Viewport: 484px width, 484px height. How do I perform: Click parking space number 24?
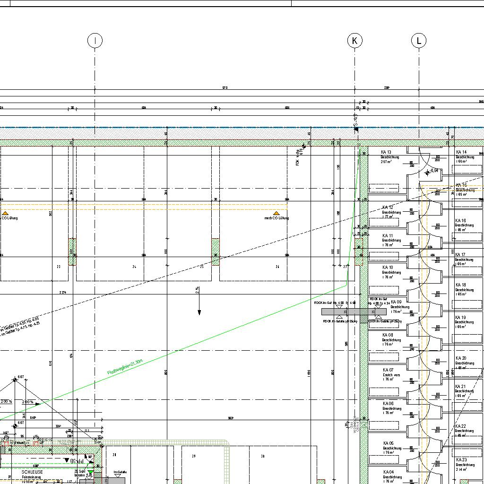click(x=134, y=267)
